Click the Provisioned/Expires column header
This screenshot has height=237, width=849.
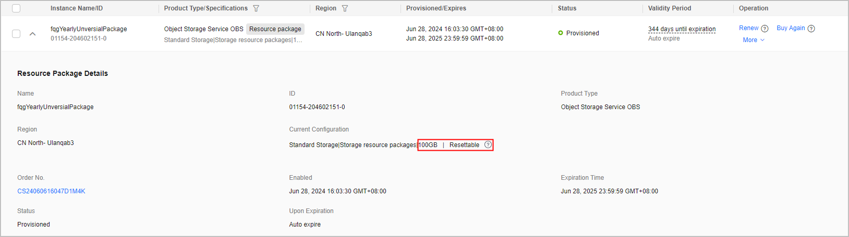(436, 8)
